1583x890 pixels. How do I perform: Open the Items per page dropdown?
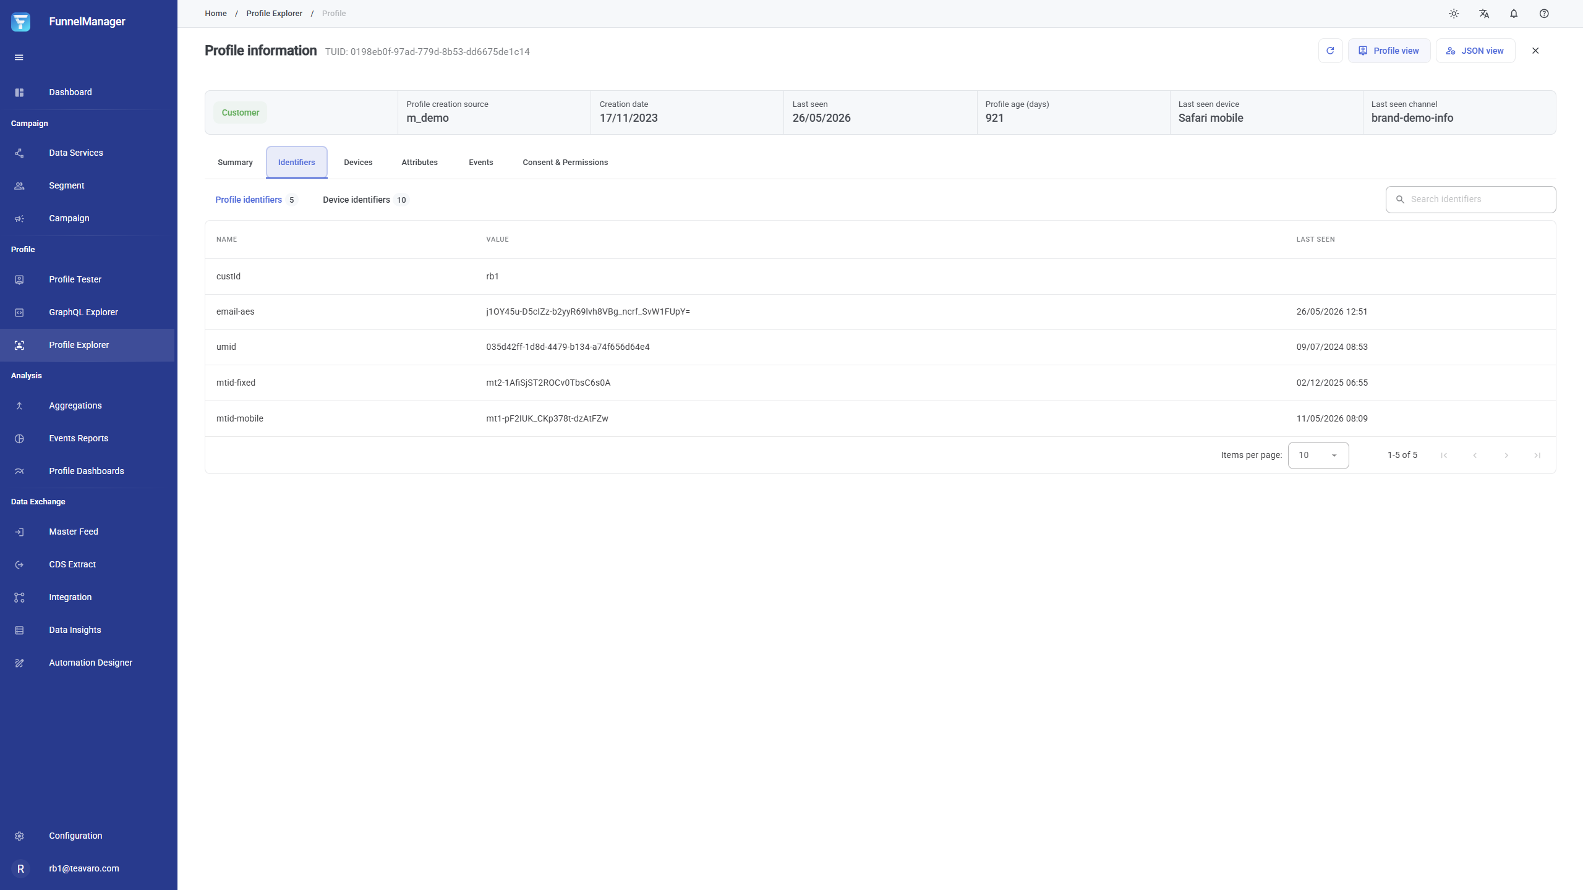[x=1318, y=456]
